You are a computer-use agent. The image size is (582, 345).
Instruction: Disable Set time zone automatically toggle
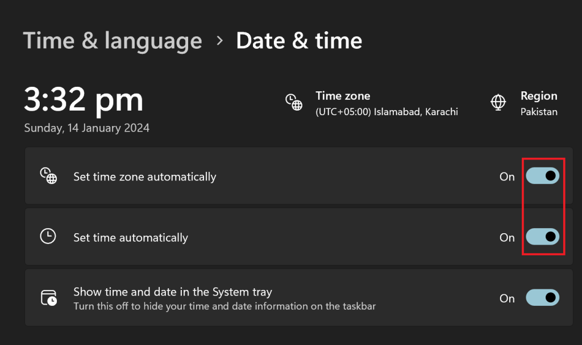tap(542, 176)
